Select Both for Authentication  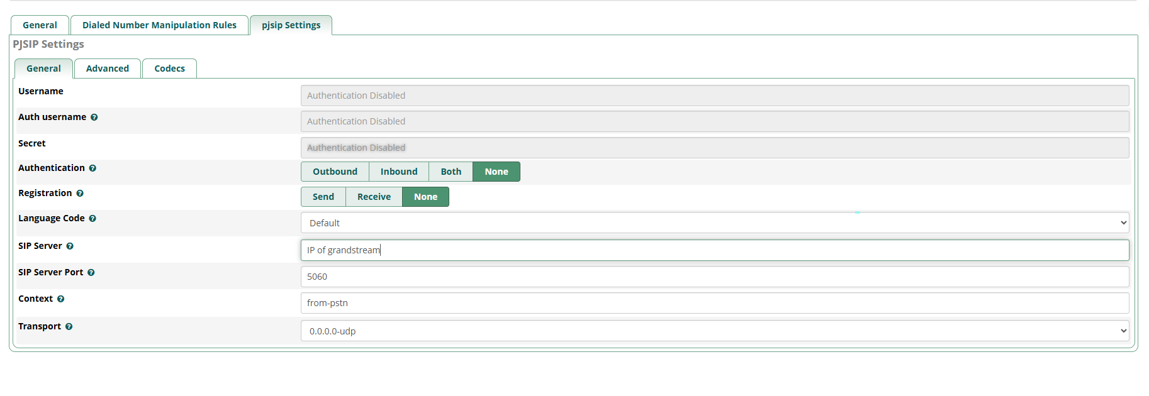pyautogui.click(x=451, y=172)
